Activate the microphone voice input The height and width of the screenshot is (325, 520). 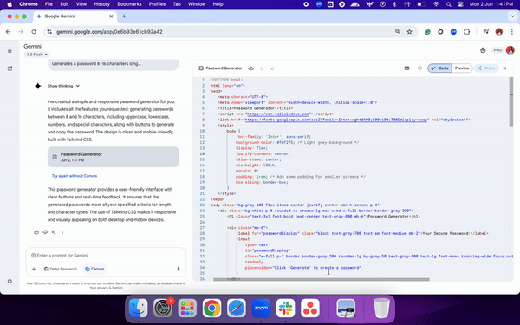[179, 269]
